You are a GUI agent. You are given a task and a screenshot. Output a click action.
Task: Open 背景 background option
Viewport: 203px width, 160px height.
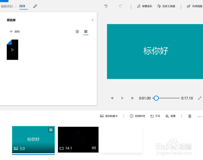point(171,116)
